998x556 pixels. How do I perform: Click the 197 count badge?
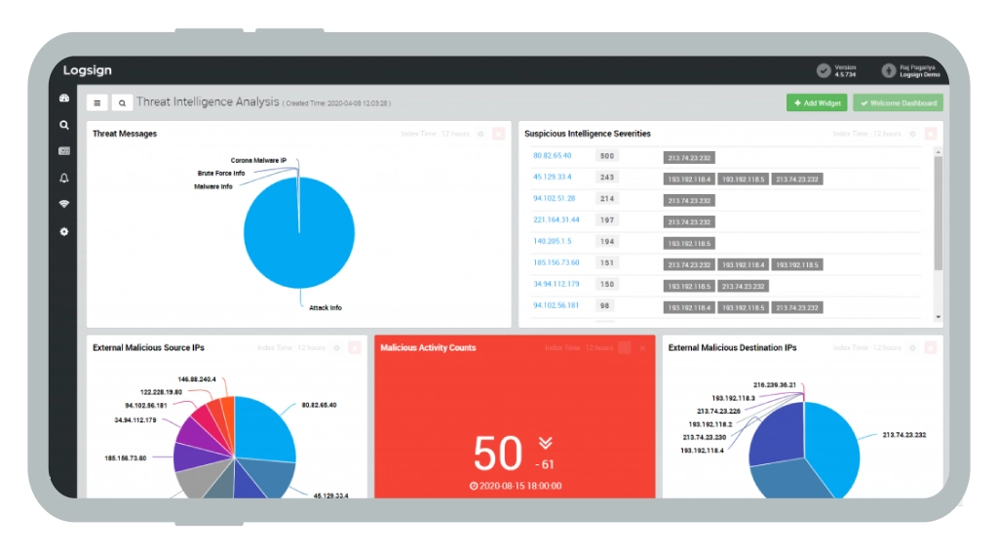(607, 220)
